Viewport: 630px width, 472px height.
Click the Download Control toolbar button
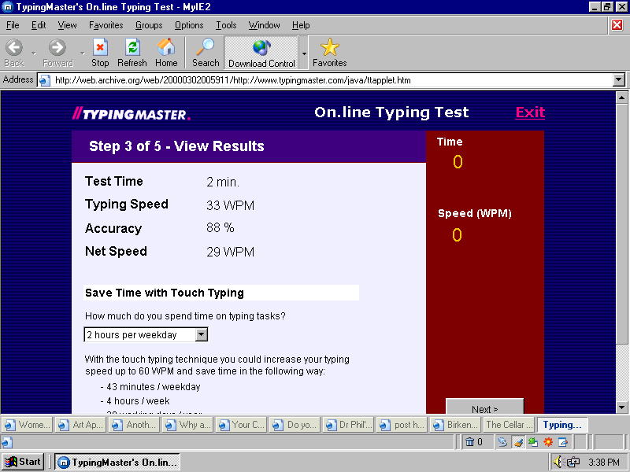(x=261, y=53)
